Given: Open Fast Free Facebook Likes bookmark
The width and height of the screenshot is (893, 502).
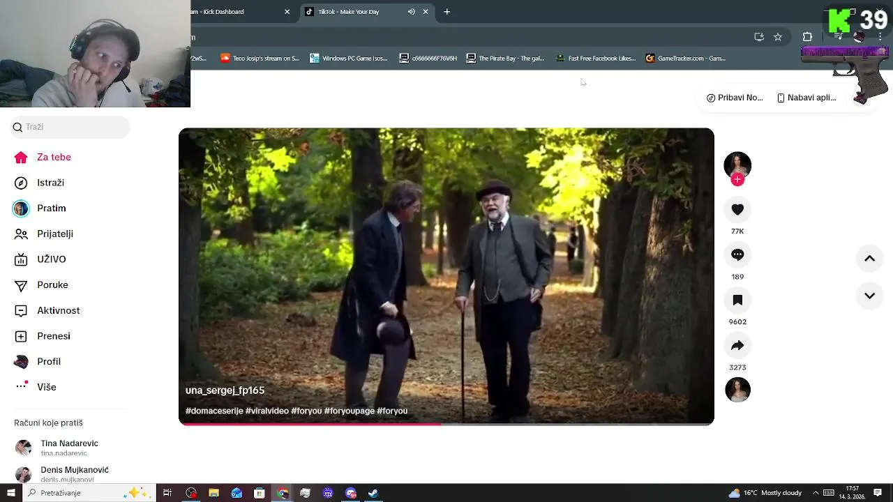Looking at the screenshot, I should click(x=596, y=59).
